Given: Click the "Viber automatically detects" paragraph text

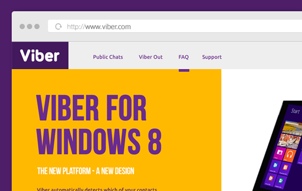Looking at the screenshot, I should pyautogui.click(x=97, y=189).
